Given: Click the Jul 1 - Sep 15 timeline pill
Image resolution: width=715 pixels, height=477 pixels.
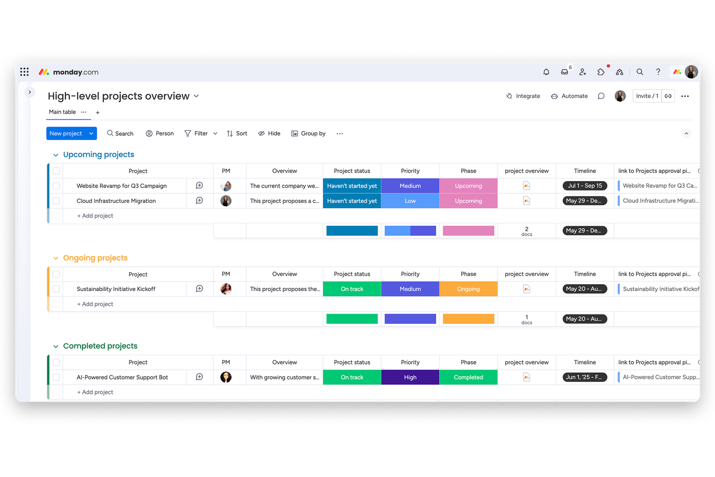Looking at the screenshot, I should tap(585, 186).
